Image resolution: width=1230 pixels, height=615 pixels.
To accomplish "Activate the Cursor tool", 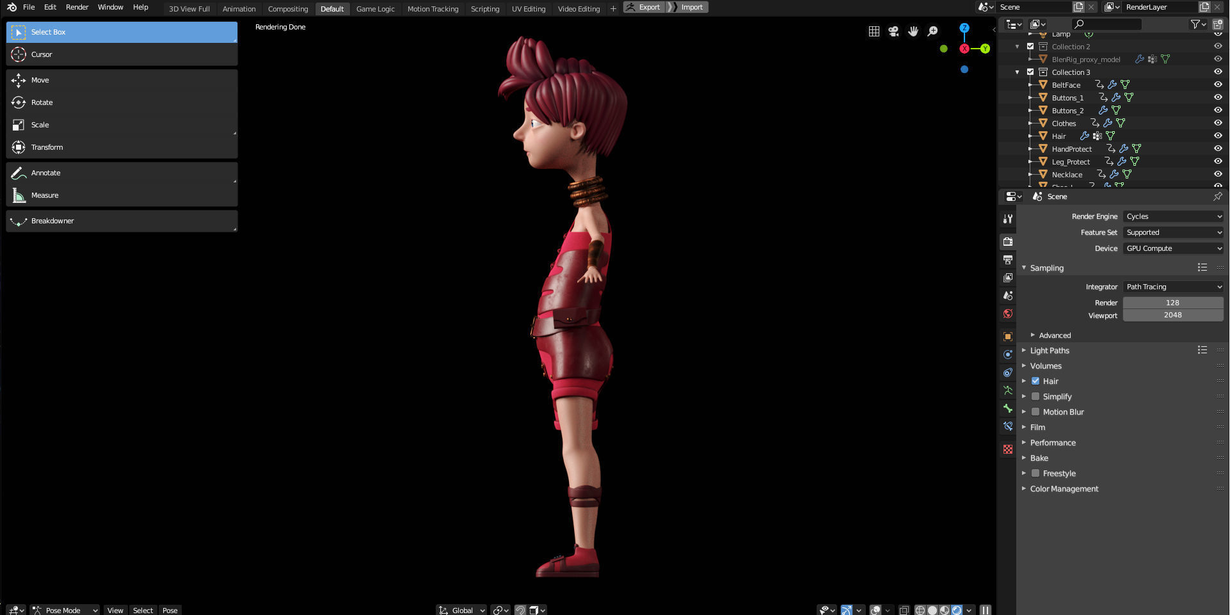I will [x=122, y=54].
